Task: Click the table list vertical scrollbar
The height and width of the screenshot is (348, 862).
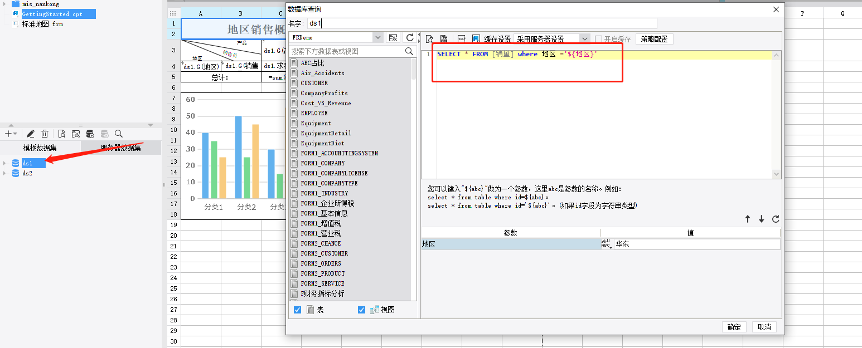Action: pos(414,69)
